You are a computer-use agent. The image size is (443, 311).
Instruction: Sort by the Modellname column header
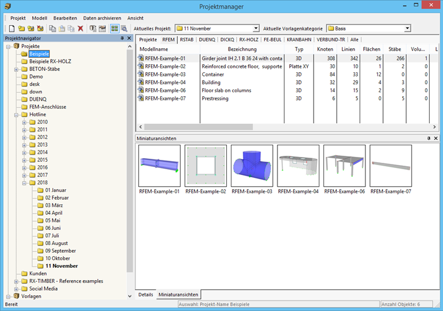pyautogui.click(x=168, y=49)
